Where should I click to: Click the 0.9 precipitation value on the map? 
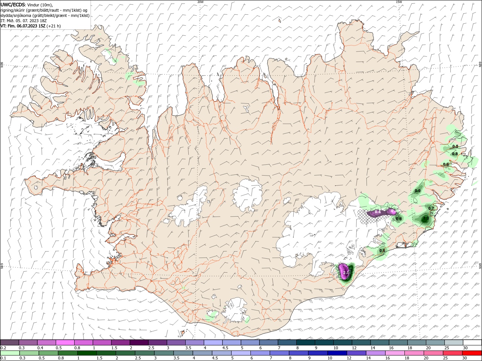click(x=418, y=191)
